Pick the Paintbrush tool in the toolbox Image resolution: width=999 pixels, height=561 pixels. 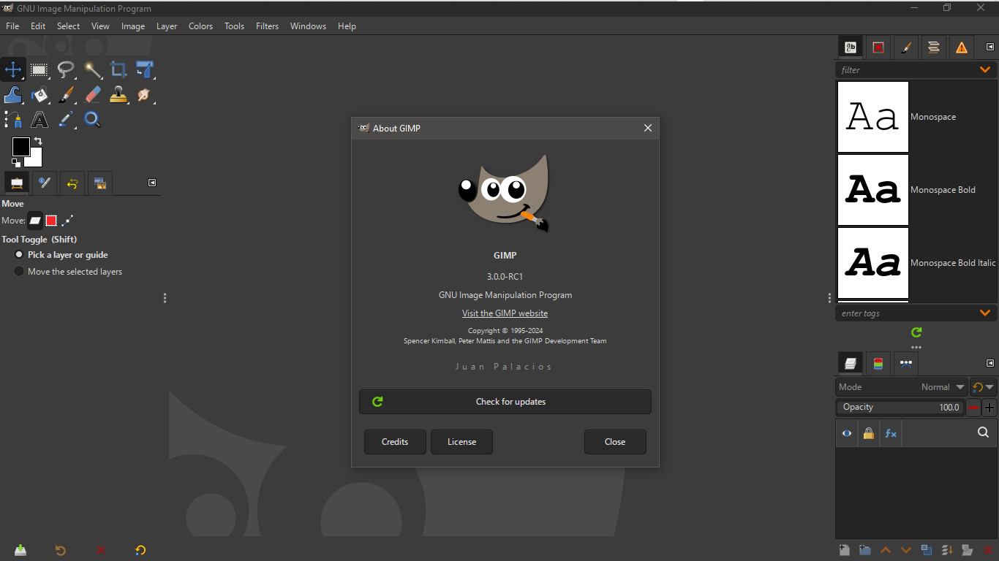click(66, 95)
